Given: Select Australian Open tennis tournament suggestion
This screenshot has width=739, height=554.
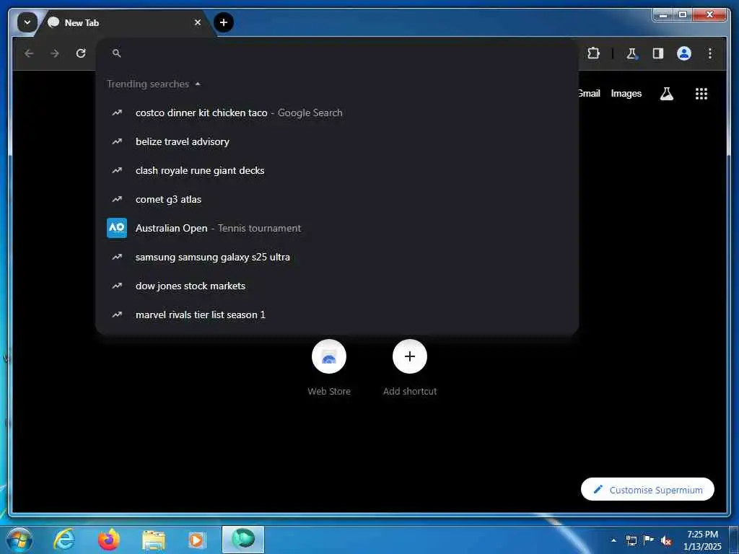Looking at the screenshot, I should click(x=337, y=228).
